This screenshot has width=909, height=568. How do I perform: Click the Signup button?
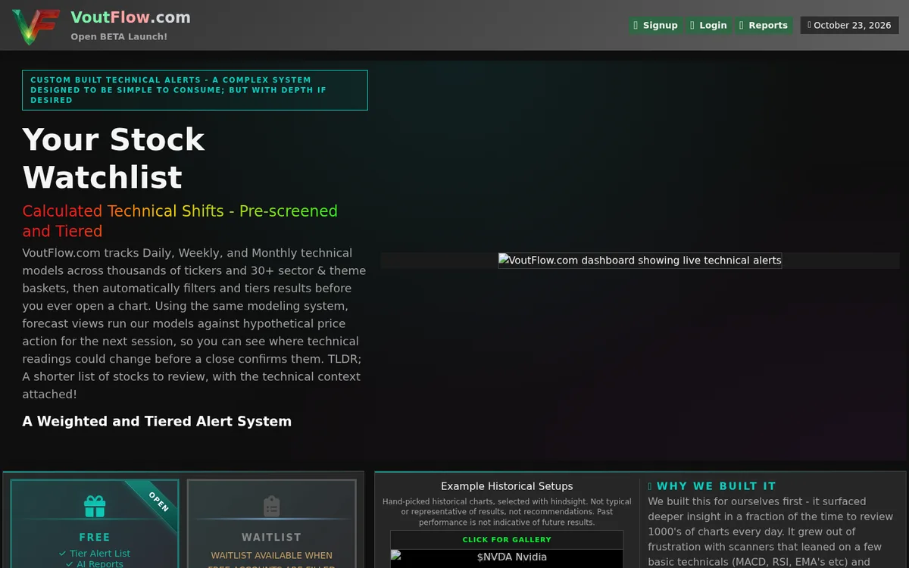(655, 25)
